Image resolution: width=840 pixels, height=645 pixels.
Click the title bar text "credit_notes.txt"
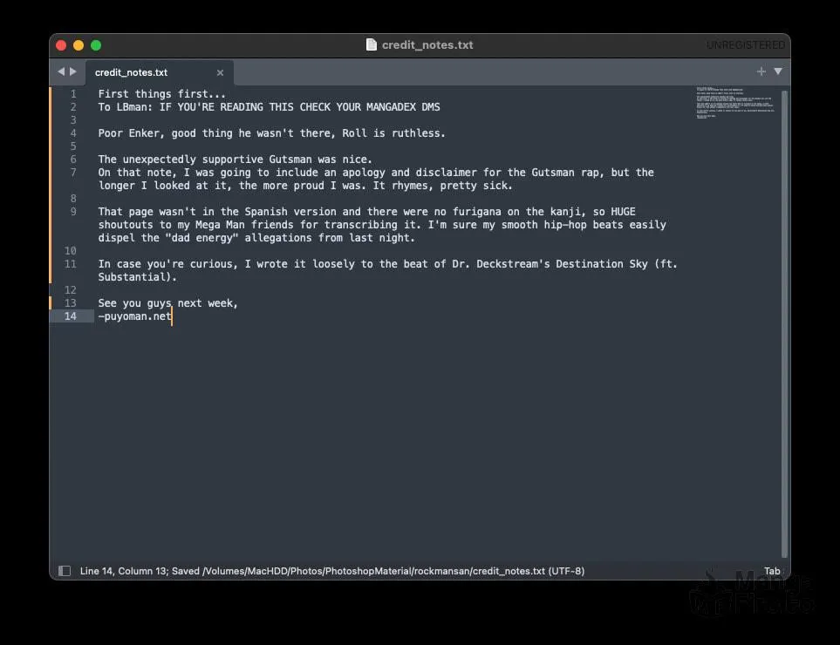[x=427, y=45]
